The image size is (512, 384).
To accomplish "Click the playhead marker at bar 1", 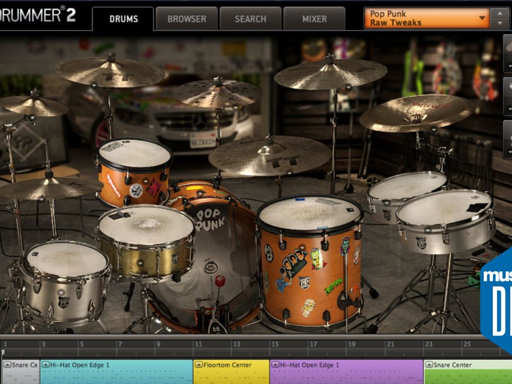I will tap(3, 353).
